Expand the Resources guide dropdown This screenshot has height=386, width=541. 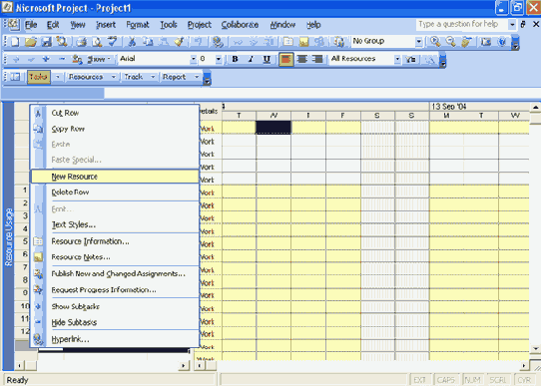(x=113, y=77)
